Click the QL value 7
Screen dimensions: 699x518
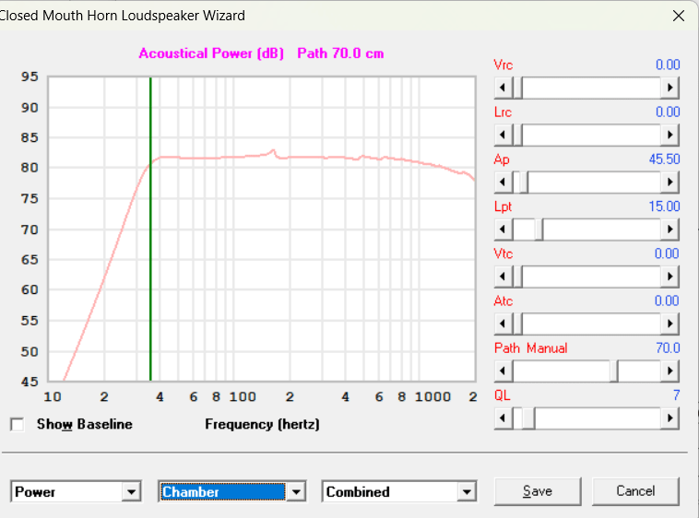[676, 395]
